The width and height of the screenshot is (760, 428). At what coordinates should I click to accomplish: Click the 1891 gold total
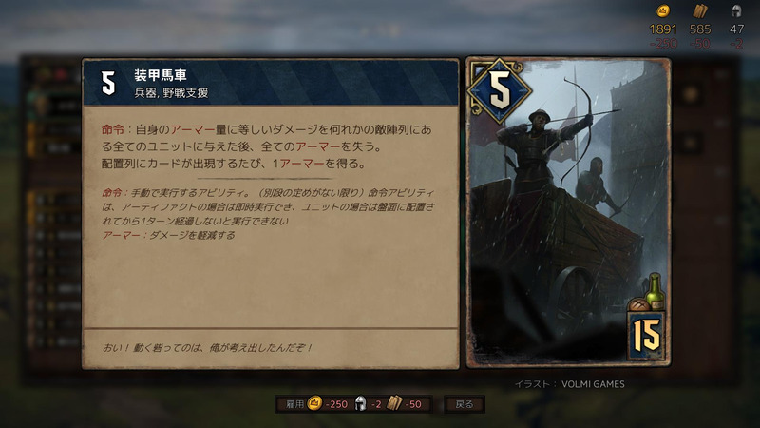coord(662,29)
